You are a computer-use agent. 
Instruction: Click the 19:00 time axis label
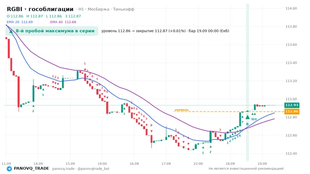tap(102, 163)
